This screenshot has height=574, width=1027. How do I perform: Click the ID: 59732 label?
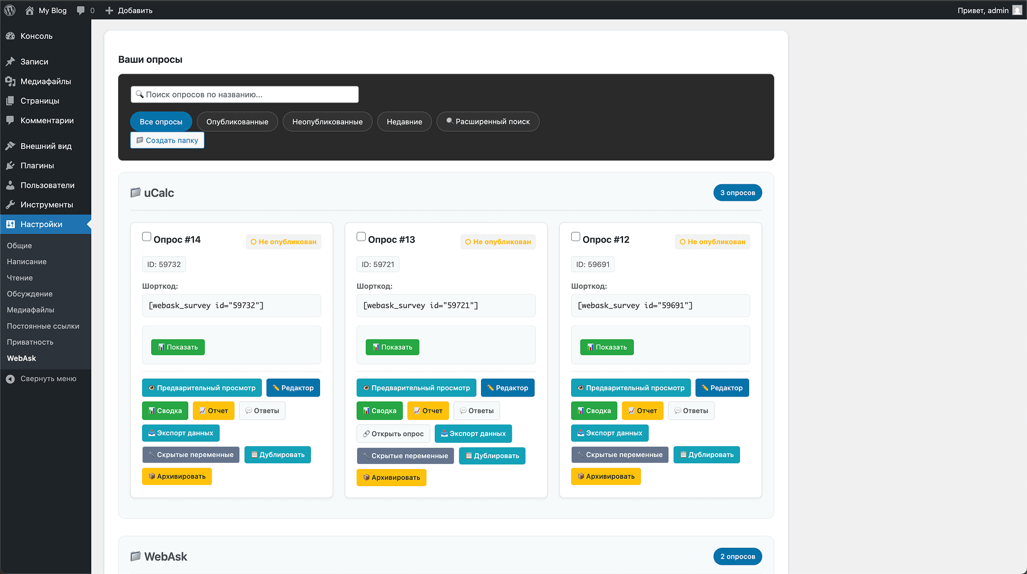pos(164,265)
